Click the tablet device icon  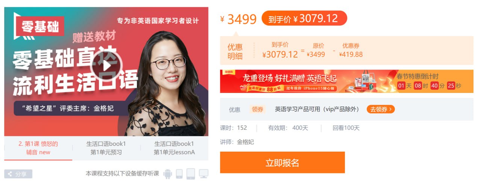tap(191, 174)
